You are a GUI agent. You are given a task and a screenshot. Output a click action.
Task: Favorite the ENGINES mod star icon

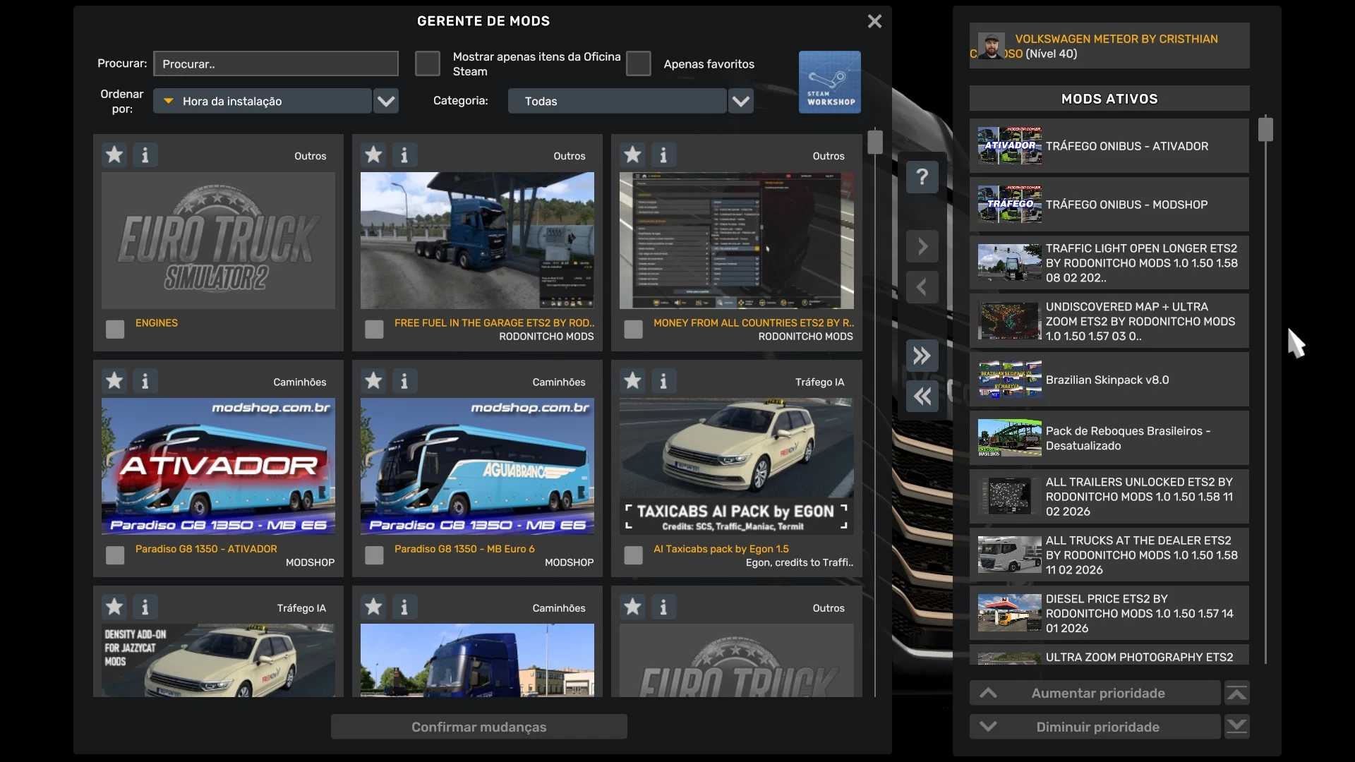[114, 155]
